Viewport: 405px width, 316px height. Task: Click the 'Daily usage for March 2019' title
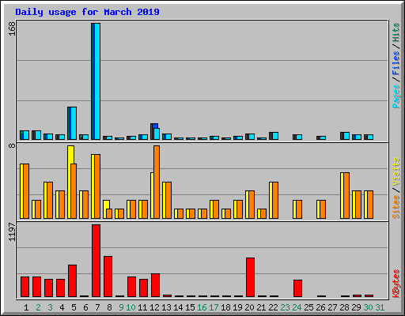87,12
